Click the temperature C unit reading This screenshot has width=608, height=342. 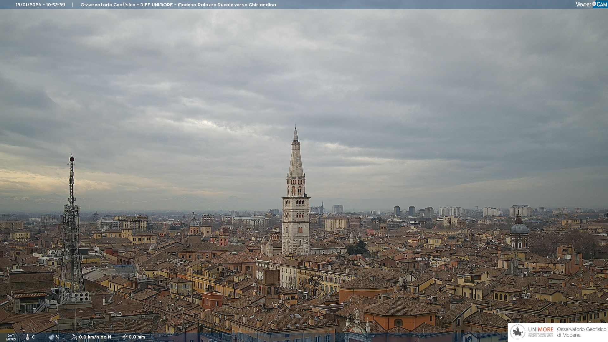tap(33, 337)
